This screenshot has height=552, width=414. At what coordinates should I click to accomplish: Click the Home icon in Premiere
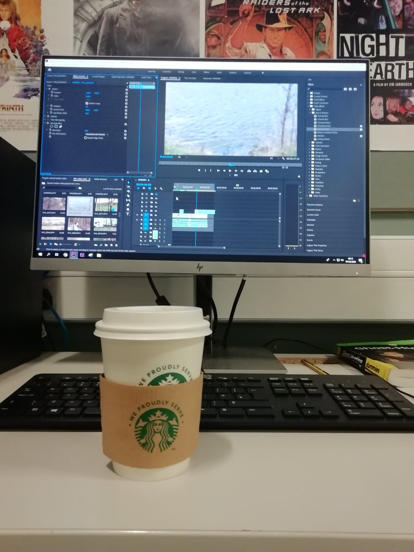(x=50, y=69)
